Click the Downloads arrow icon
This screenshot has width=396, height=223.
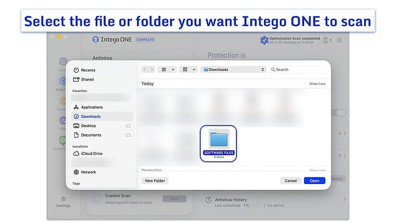76,116
